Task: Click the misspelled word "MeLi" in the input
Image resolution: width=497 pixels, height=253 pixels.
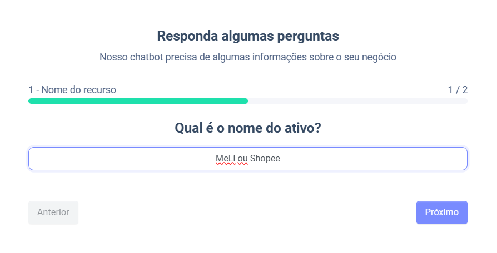Action: (x=225, y=159)
